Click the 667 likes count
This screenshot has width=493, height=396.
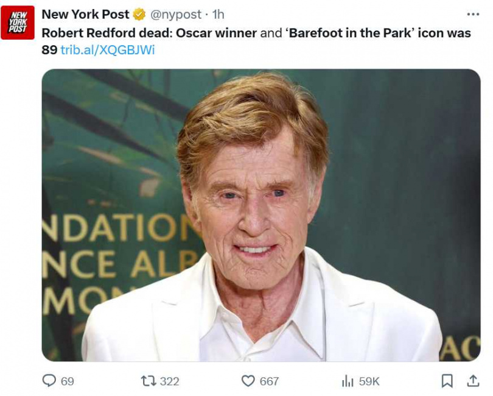point(269,381)
